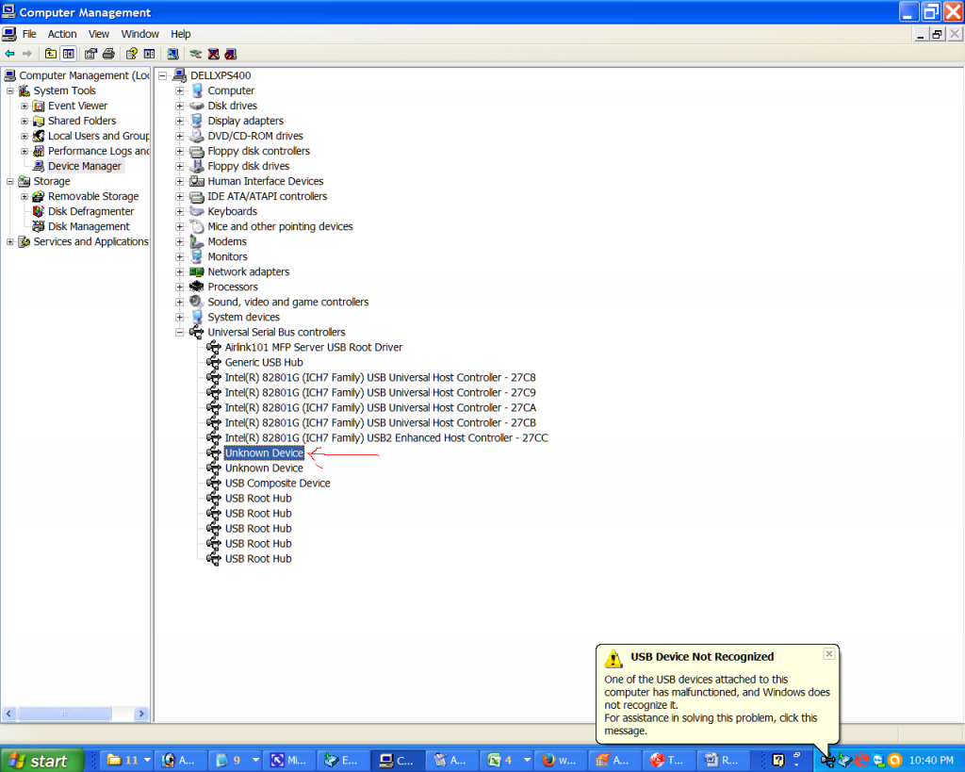
Task: Open taskbar folder group with 11 windows
Action: [x=128, y=761]
